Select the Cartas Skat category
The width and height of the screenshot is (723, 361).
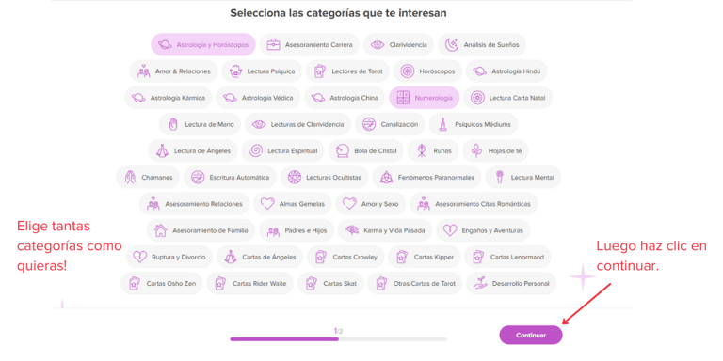330,283
